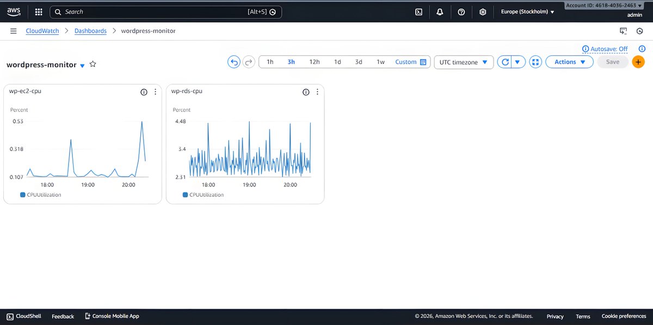Screen dimensions: 653x325
Task: Click the Account ID label
Action: pos(603,5)
